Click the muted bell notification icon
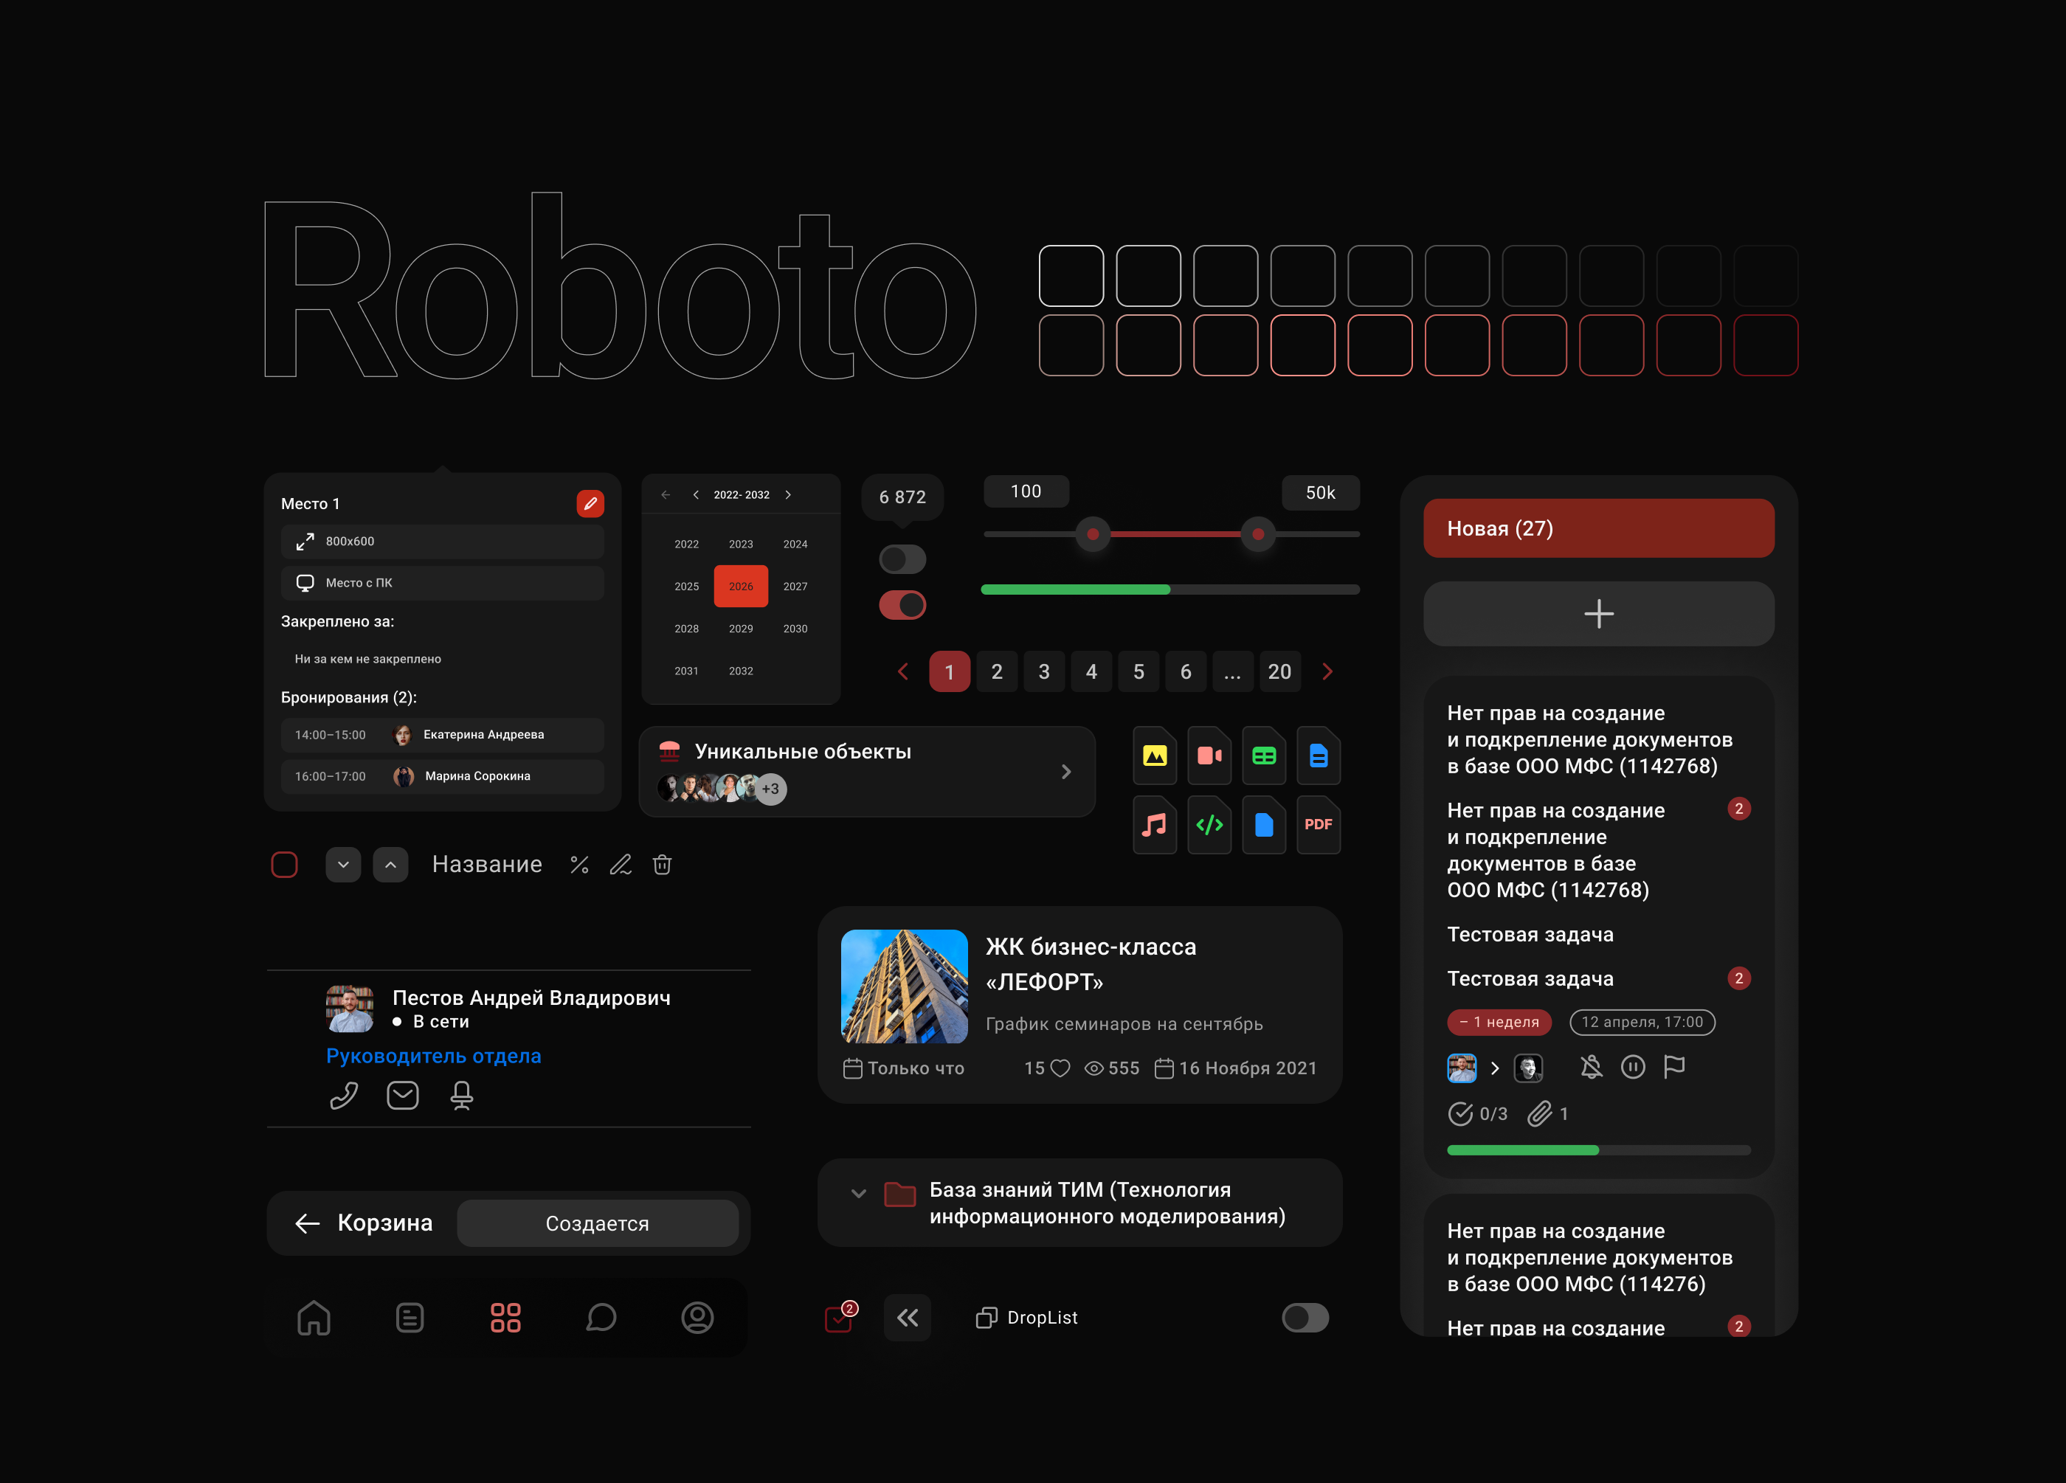 (1591, 1067)
